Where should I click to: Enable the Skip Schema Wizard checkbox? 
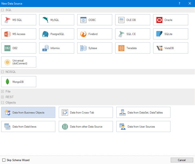pyautogui.click(x=4, y=160)
